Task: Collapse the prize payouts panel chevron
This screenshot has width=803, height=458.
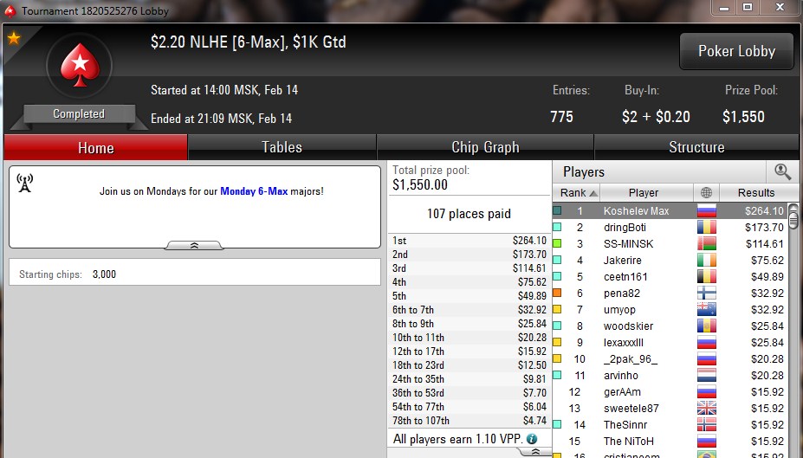Action: [534, 451]
